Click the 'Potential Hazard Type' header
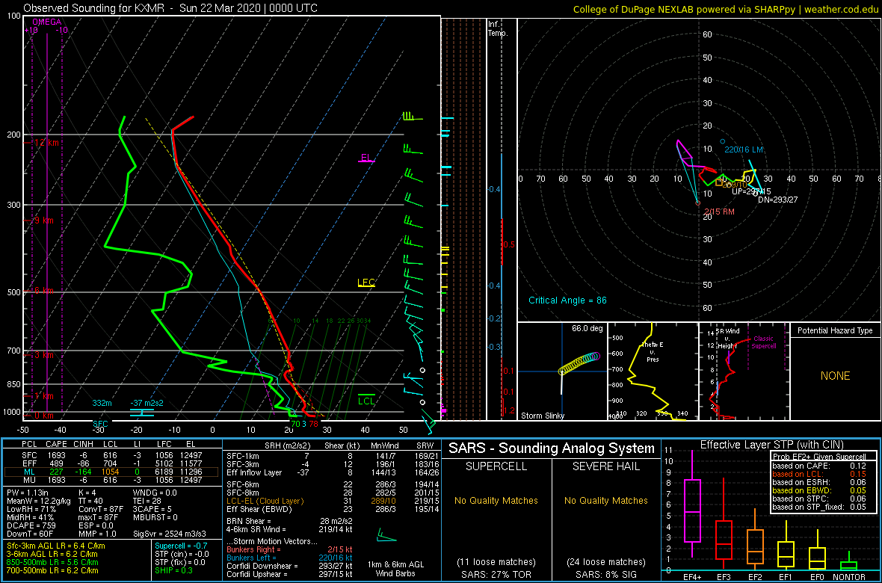This screenshot has height=583, width=882. [x=835, y=331]
